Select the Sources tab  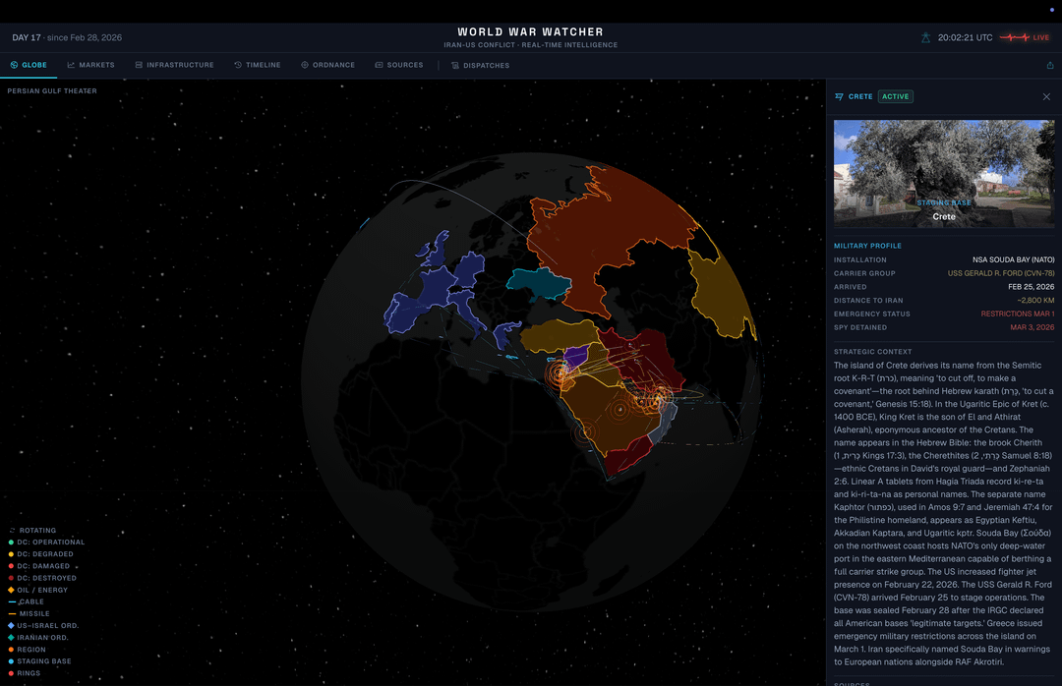(399, 65)
